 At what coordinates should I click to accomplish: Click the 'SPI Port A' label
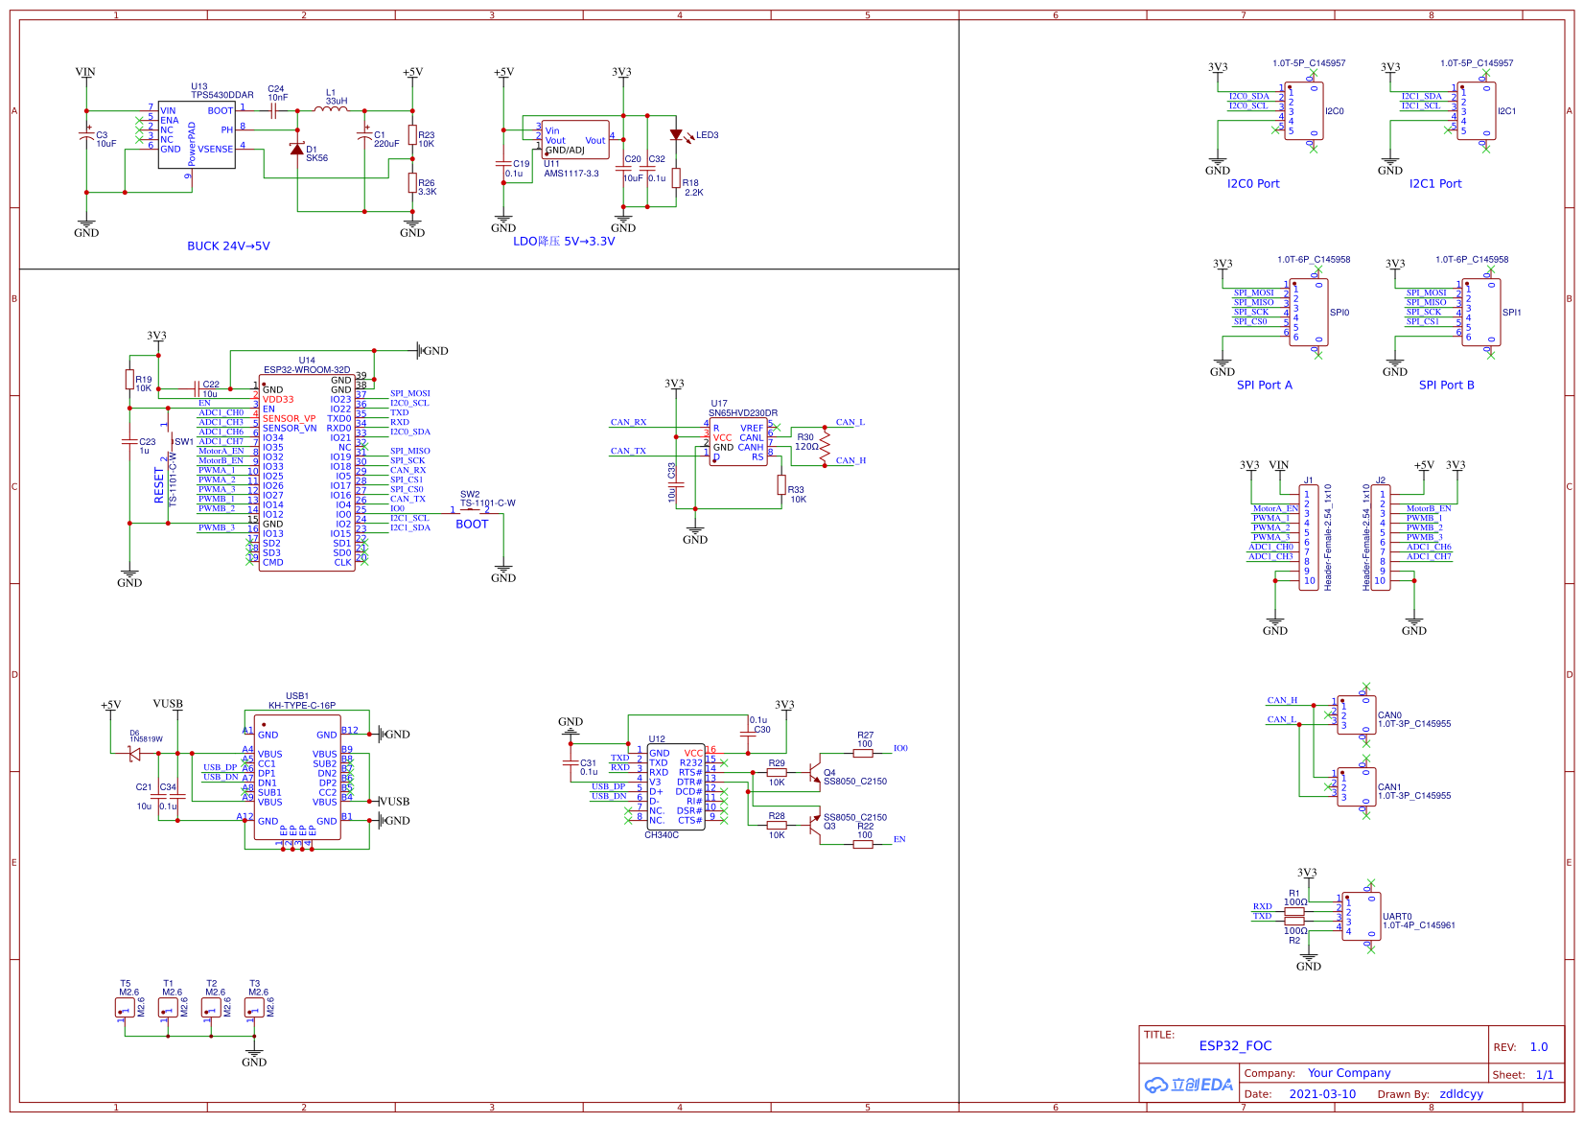point(1265,386)
